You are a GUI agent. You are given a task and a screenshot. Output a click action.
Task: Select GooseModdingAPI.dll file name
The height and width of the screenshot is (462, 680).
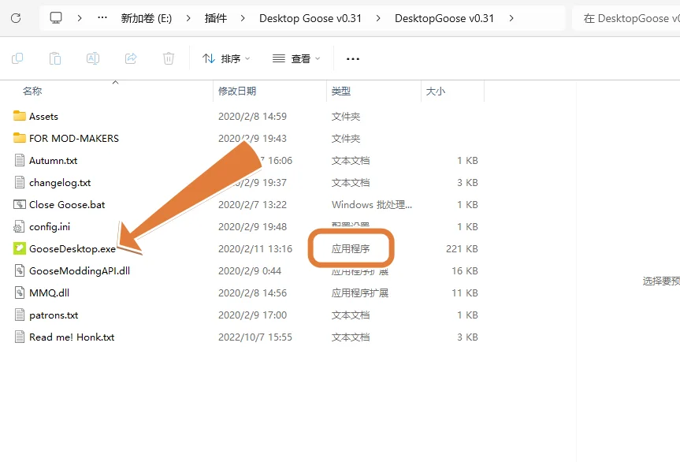coord(80,271)
